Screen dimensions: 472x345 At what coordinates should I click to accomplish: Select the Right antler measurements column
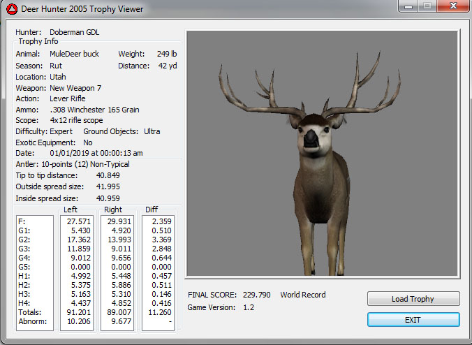tap(119, 270)
